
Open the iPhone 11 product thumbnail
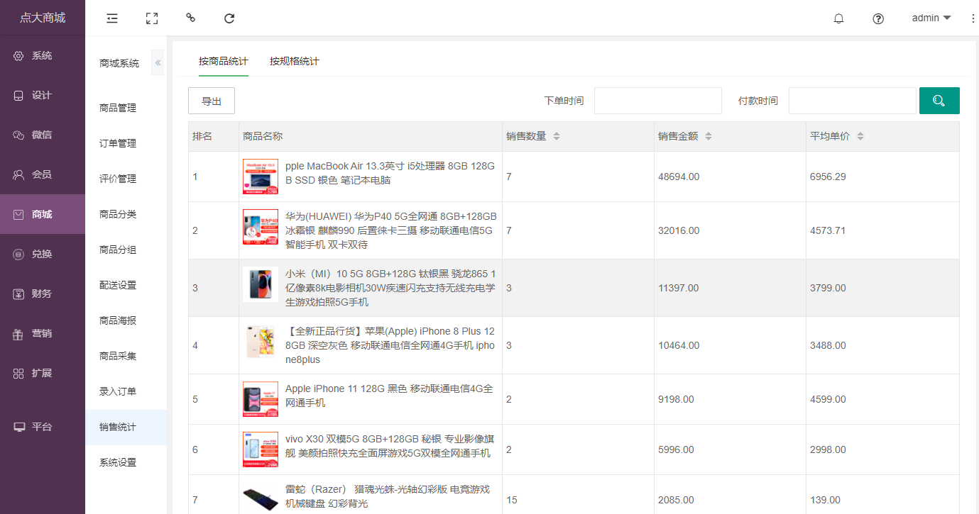261,399
